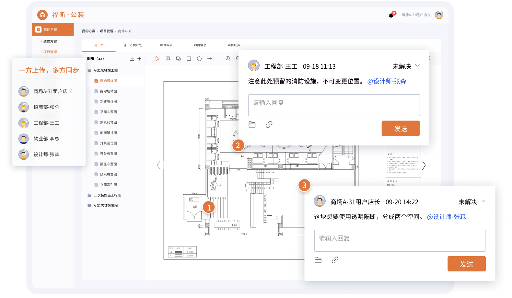Open the 新建墙体图 drawing

point(109,102)
